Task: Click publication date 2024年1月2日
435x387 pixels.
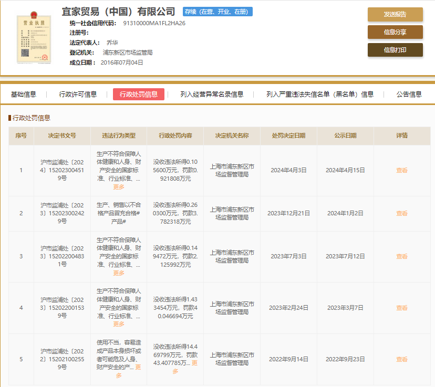Action: click(x=345, y=213)
